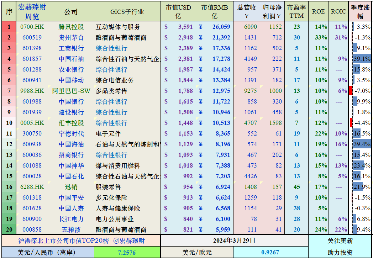The width and height of the screenshot is (373, 259).
Task: Select 长江电力 company cell
Action: (71, 219)
